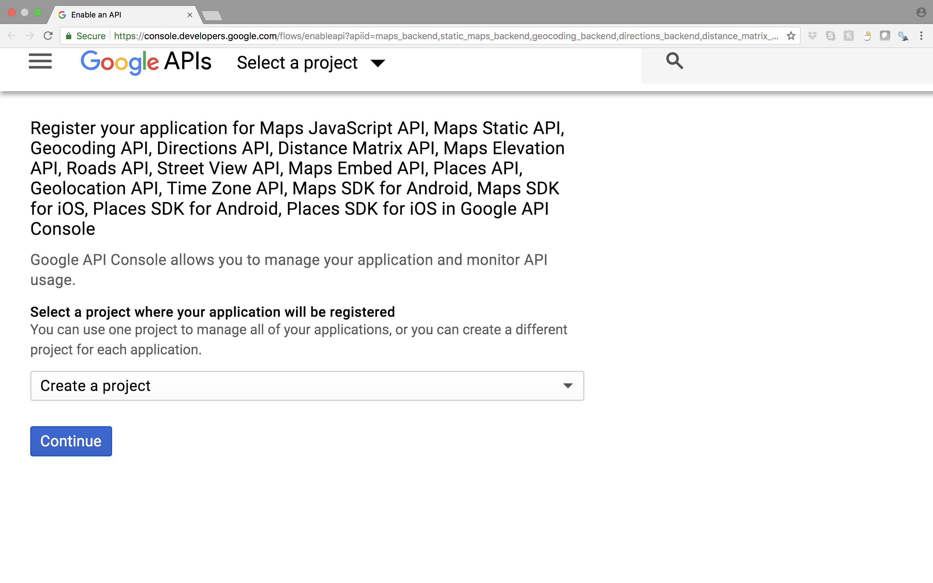The width and height of the screenshot is (933, 583).
Task: Click the Create a project dropdown arrow
Action: [568, 385]
